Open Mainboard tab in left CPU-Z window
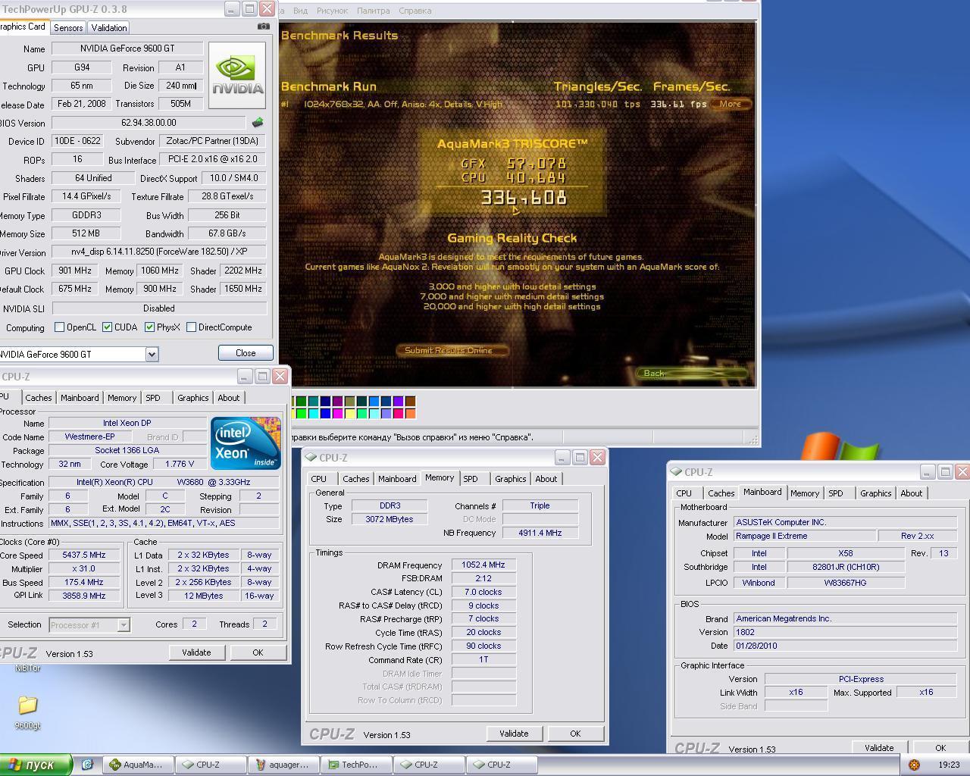Image resolution: width=970 pixels, height=776 pixels. tap(80, 398)
